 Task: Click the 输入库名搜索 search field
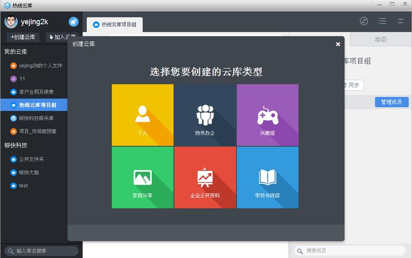41,251
